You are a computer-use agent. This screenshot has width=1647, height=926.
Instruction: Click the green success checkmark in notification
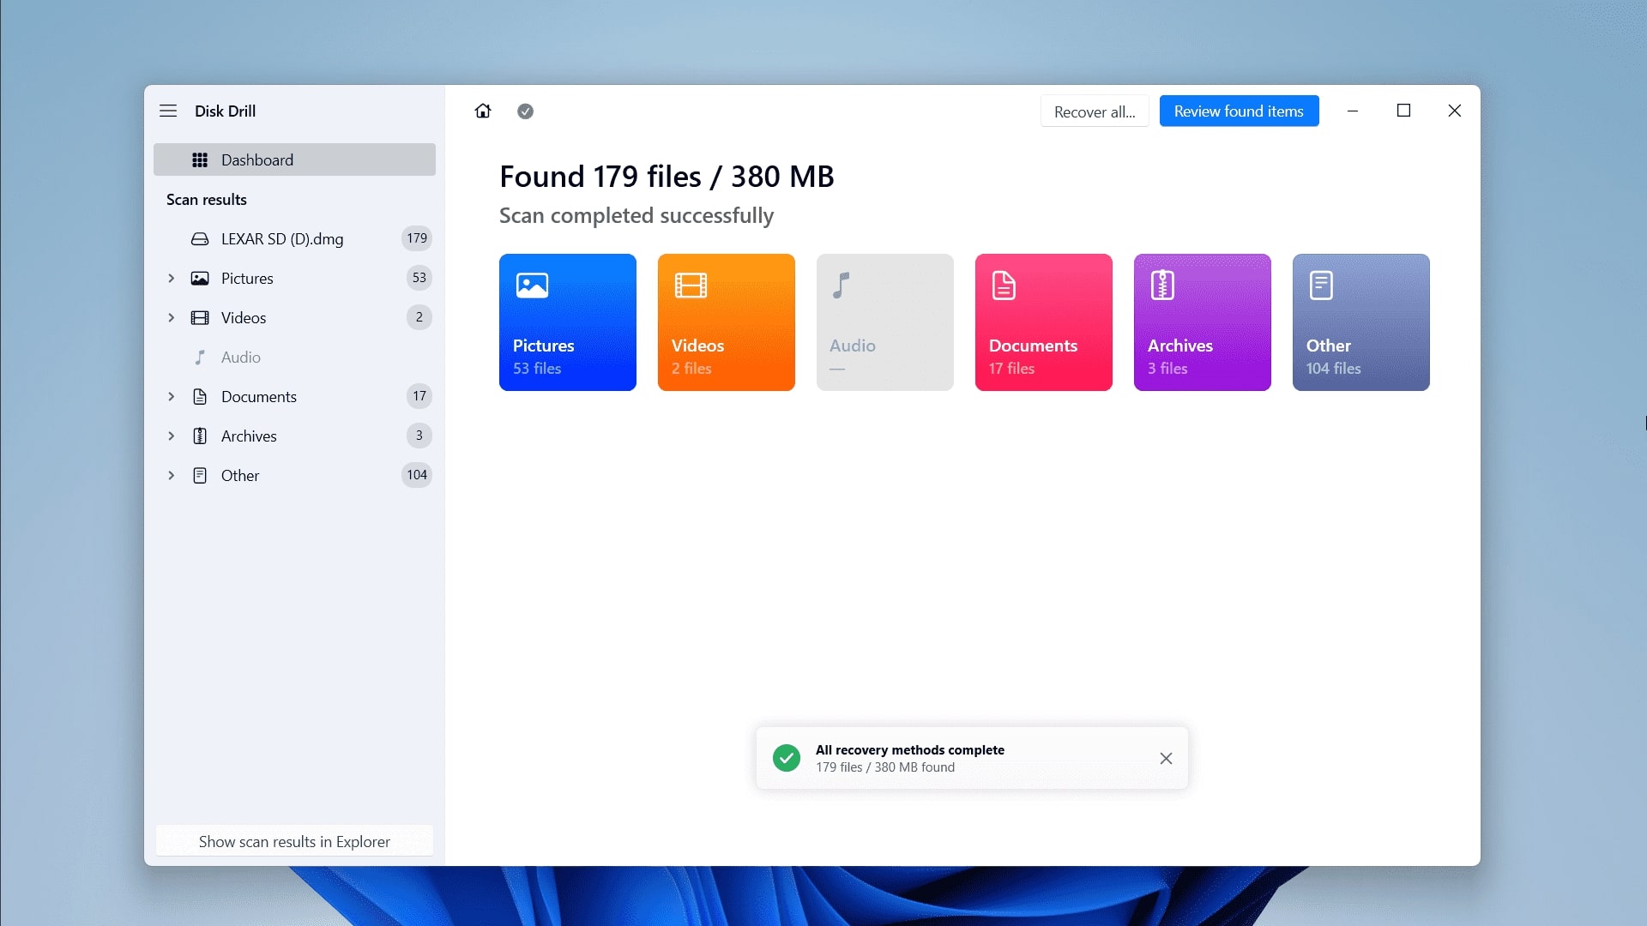786,758
